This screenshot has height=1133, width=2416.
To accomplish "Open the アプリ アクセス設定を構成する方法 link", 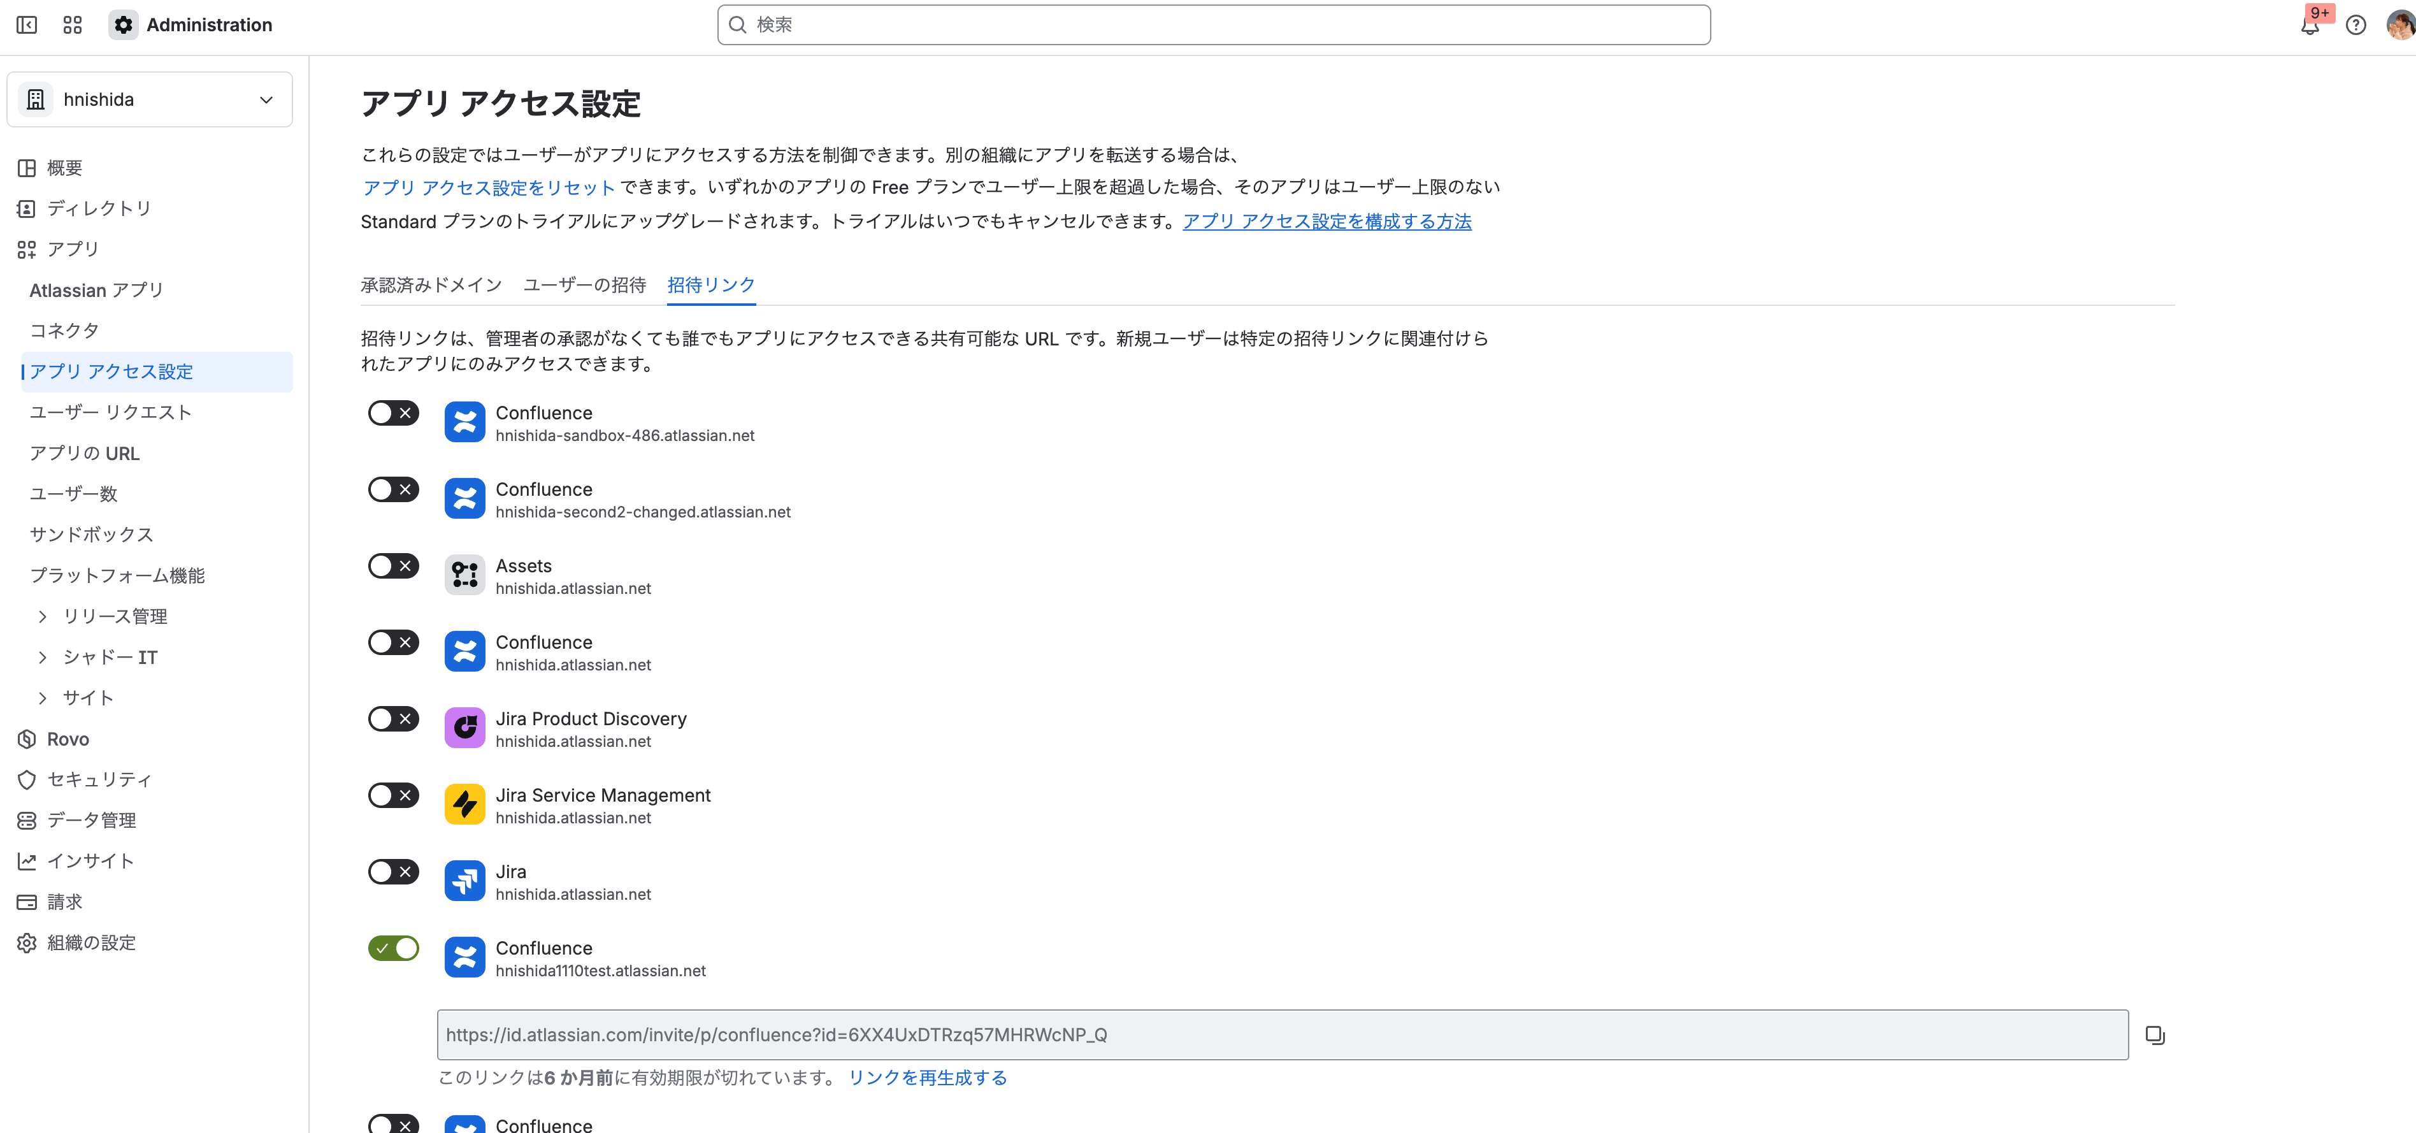I will click(x=1327, y=221).
